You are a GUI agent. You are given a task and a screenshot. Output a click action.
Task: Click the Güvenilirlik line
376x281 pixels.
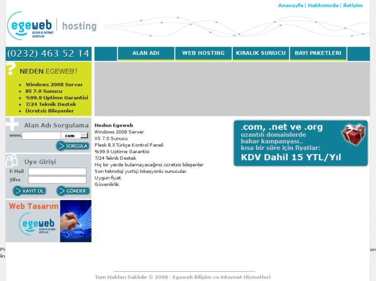tap(107, 185)
